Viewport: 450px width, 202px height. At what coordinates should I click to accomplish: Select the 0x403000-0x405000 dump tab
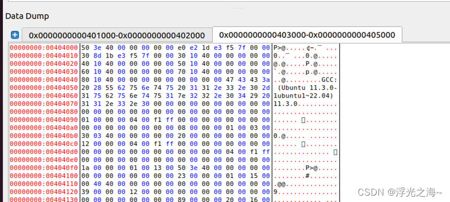[307, 35]
